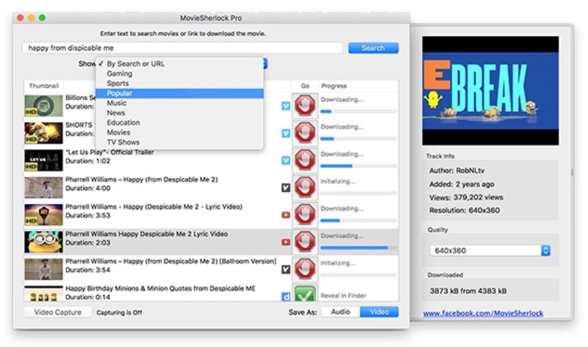Stop the Despicable Me 2 - Lyric Video (3:53) download
588x347 pixels.
(305, 215)
